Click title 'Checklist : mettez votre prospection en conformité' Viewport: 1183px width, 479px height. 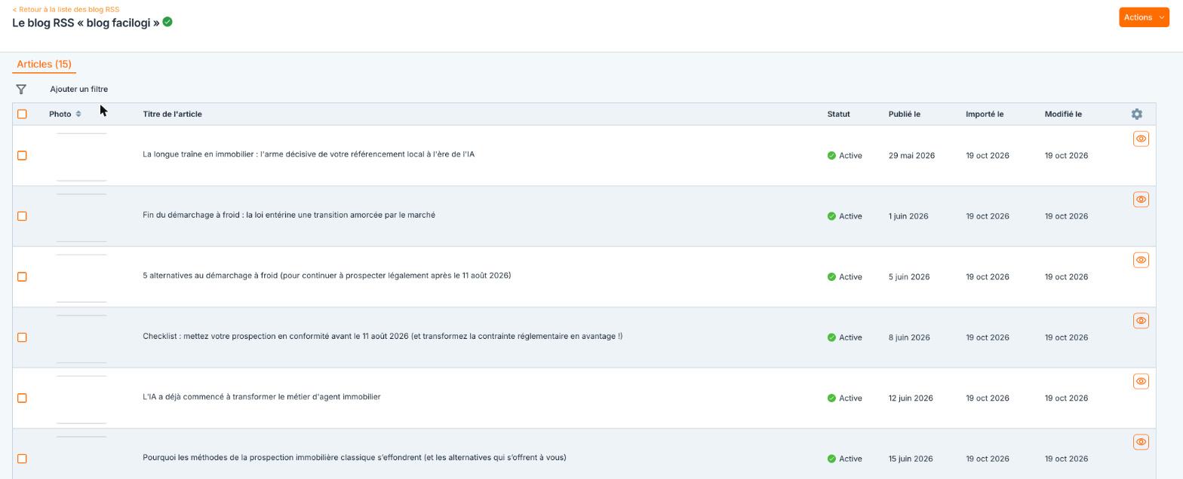click(x=383, y=336)
